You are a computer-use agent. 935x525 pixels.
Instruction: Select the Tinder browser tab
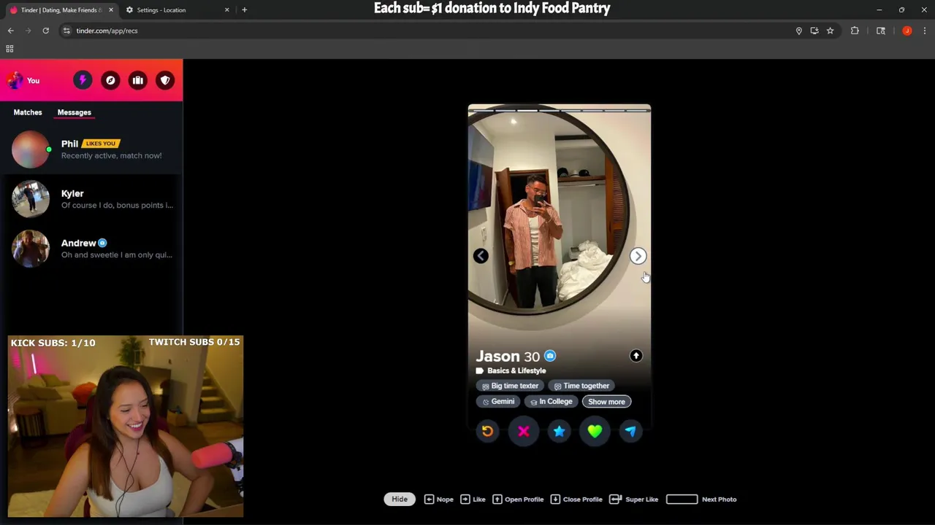(60, 10)
